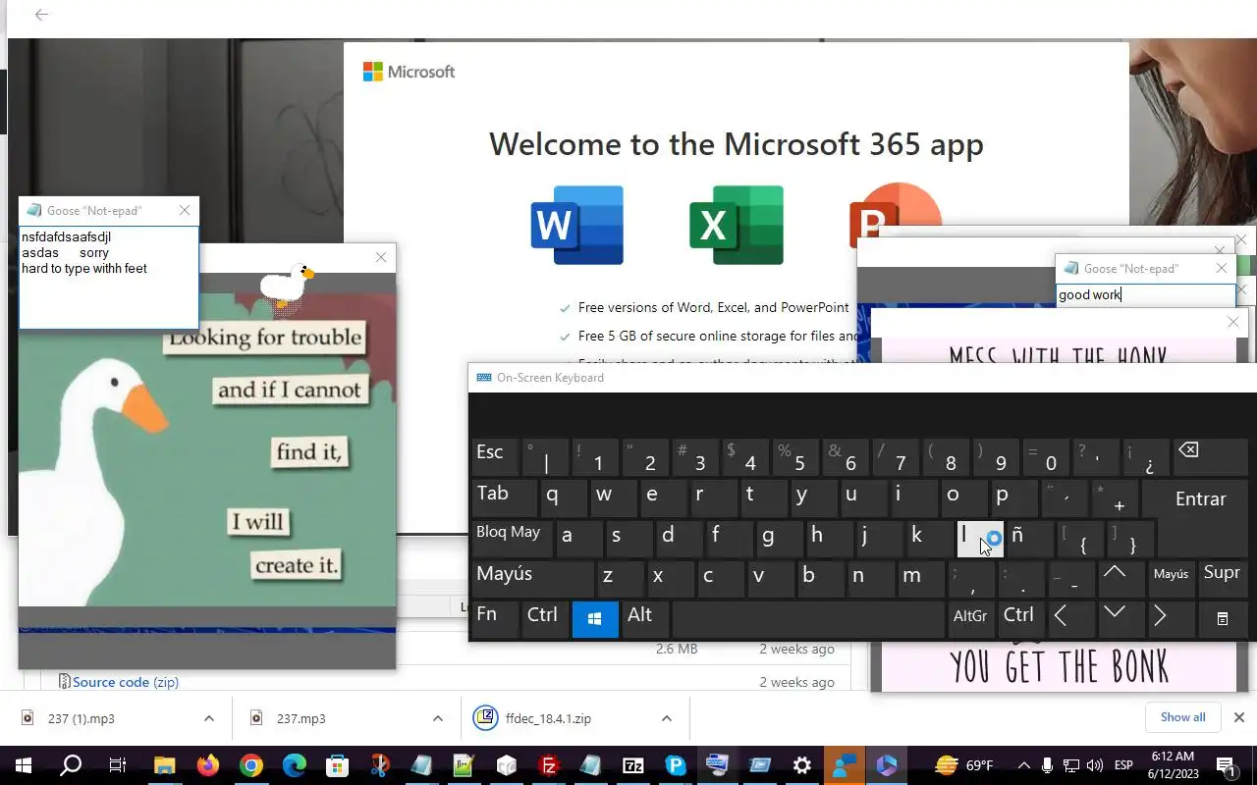Click the Microsoft logo in welcome window

pos(409,72)
